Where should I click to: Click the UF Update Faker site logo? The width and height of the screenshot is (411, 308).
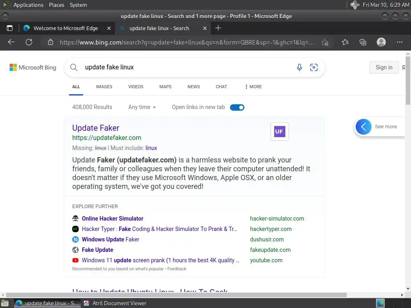pos(279,132)
